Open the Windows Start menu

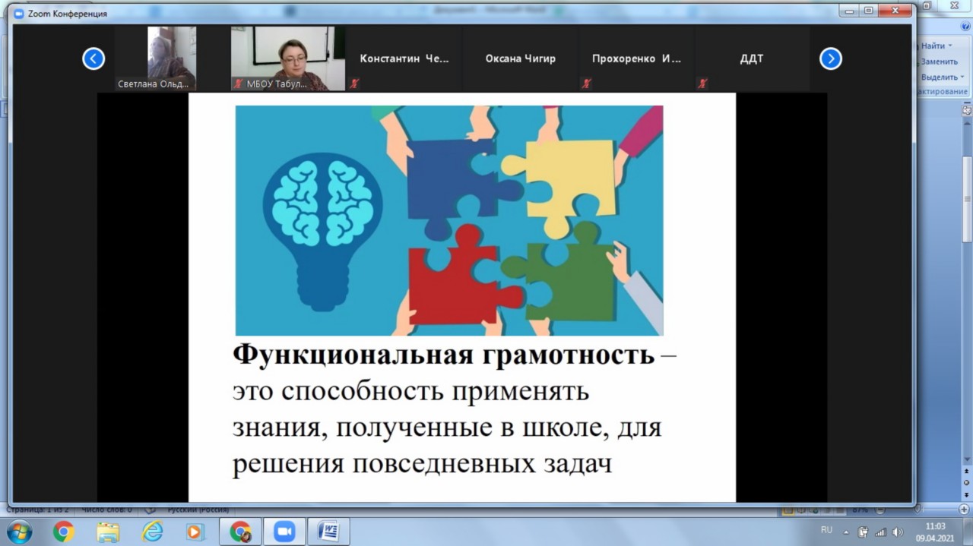point(20,532)
